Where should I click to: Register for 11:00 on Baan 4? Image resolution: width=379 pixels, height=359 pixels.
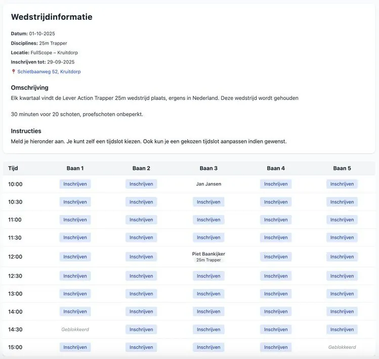click(276, 220)
